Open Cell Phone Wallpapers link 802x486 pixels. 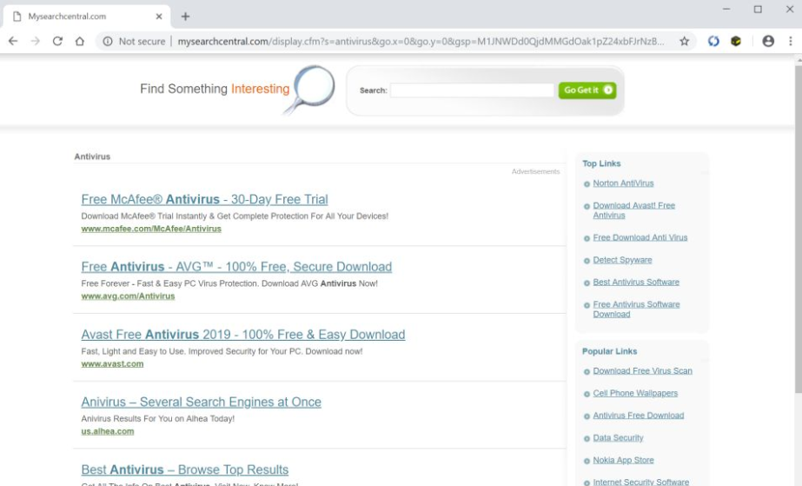(x=635, y=393)
